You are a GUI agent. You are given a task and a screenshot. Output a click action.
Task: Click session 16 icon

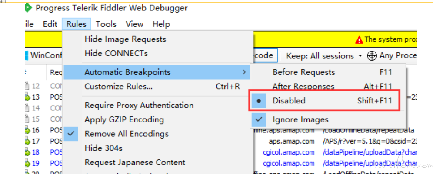27,130
